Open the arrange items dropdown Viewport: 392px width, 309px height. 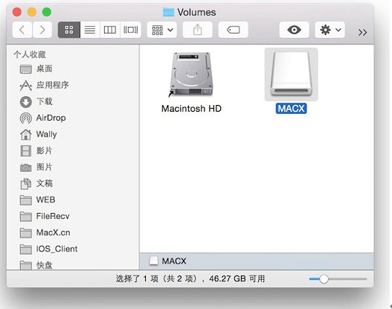click(162, 30)
